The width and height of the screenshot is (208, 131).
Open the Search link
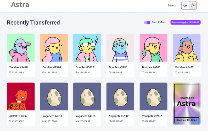(172, 5)
